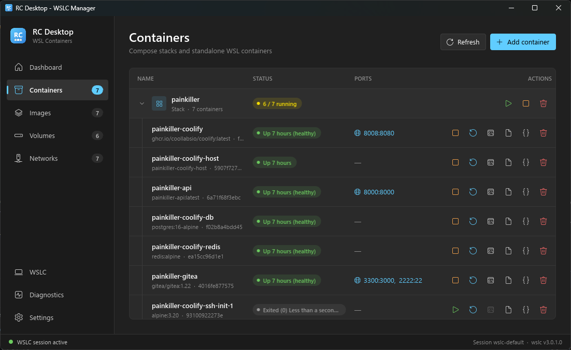
Task: Stop the painkiller-api container
Action: pos(455,192)
